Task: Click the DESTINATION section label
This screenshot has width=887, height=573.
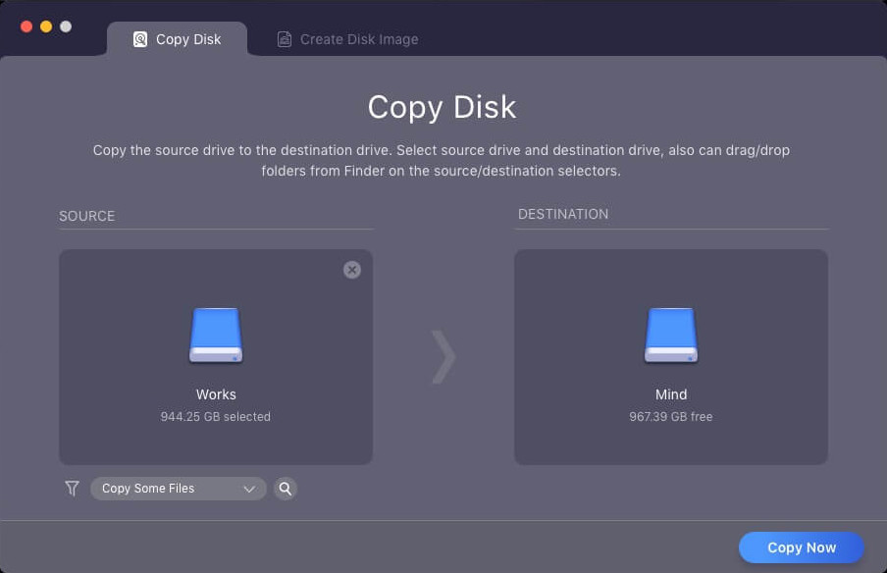Action: click(563, 214)
